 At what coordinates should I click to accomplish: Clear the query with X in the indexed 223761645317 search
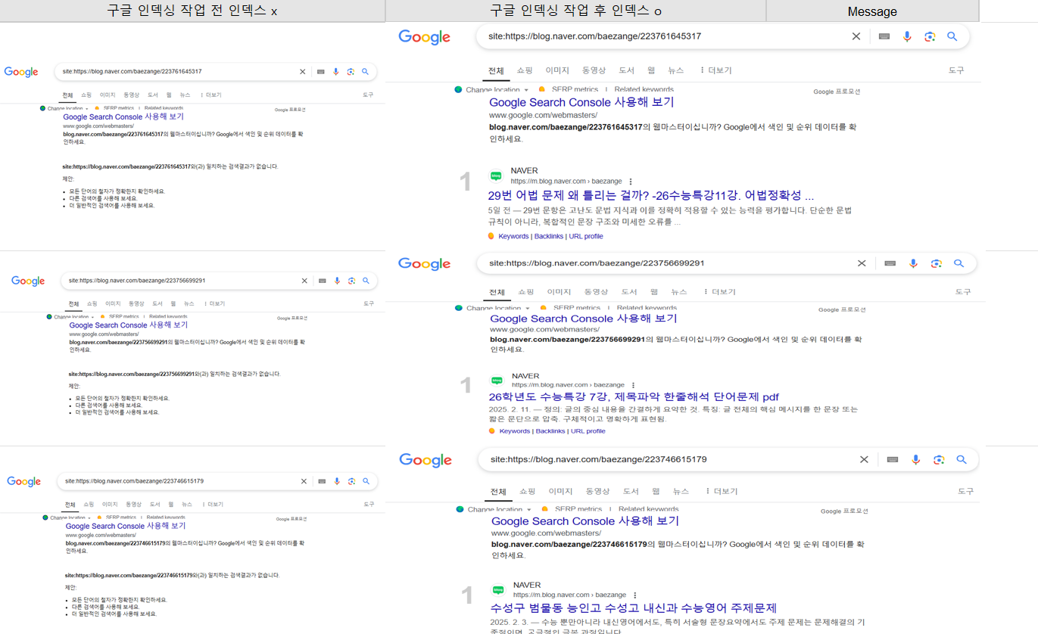(856, 36)
